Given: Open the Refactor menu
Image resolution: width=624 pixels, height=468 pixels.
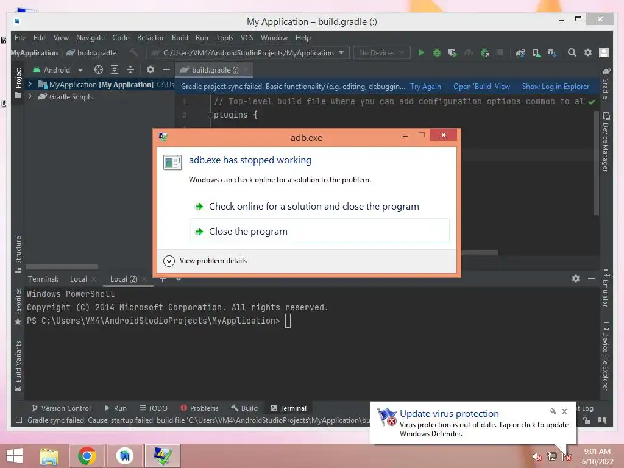Looking at the screenshot, I should pyautogui.click(x=151, y=37).
